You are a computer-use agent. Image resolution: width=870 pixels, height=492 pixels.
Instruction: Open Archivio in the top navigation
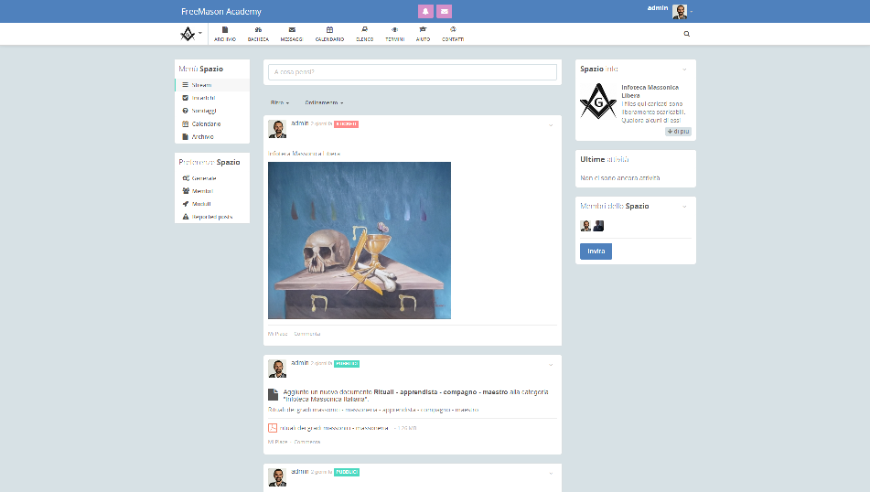pyautogui.click(x=225, y=34)
